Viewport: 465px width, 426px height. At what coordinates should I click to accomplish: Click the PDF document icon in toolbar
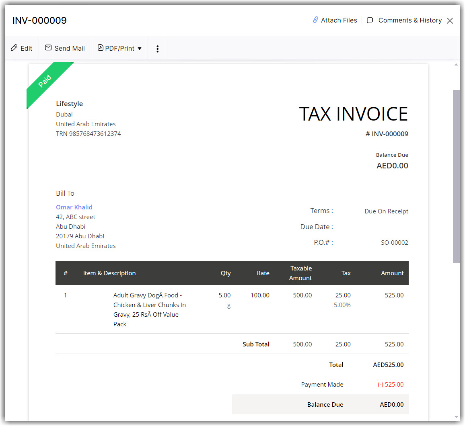[101, 48]
